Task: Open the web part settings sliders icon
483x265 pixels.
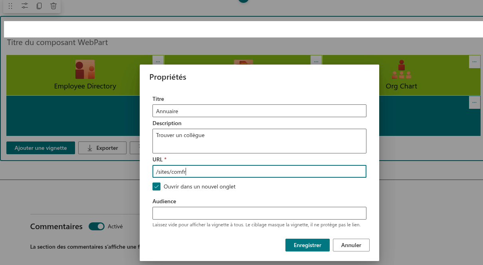Action: pyautogui.click(x=25, y=6)
